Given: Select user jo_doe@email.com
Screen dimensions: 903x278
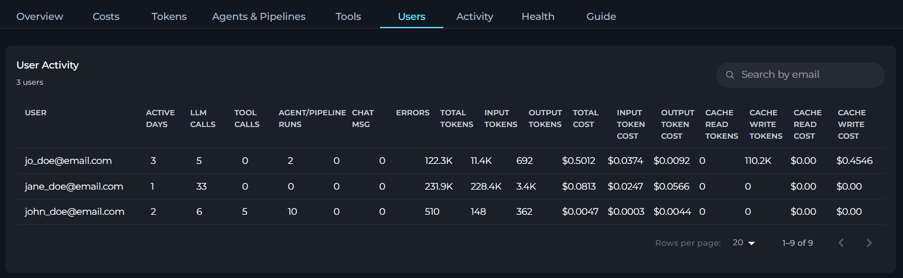Looking at the screenshot, I should (x=68, y=160).
